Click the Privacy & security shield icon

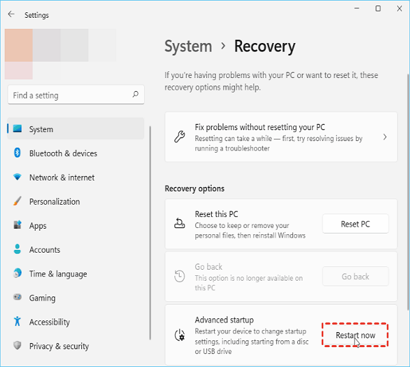click(17, 345)
